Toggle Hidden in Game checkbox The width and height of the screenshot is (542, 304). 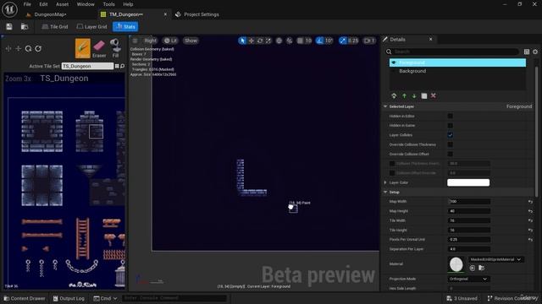(x=450, y=126)
